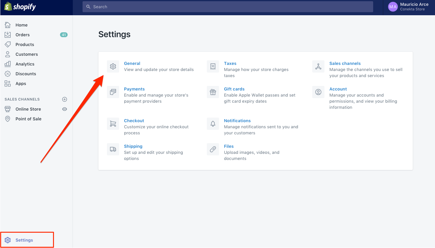Click the General settings gear icon
The image size is (435, 248).
tap(113, 66)
